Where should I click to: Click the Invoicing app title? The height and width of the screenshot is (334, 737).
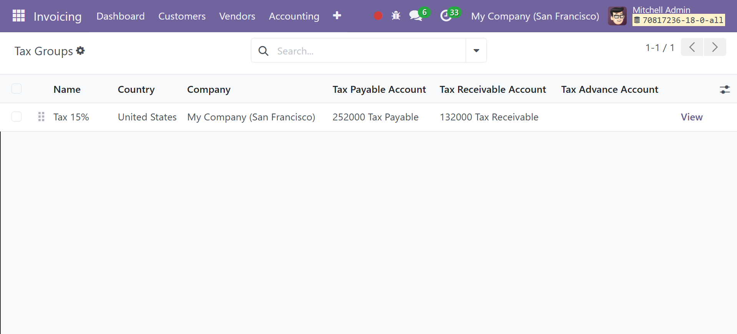pos(58,16)
